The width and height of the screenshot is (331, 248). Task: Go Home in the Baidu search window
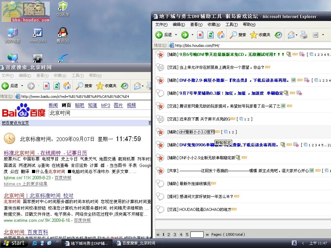pos(67,86)
